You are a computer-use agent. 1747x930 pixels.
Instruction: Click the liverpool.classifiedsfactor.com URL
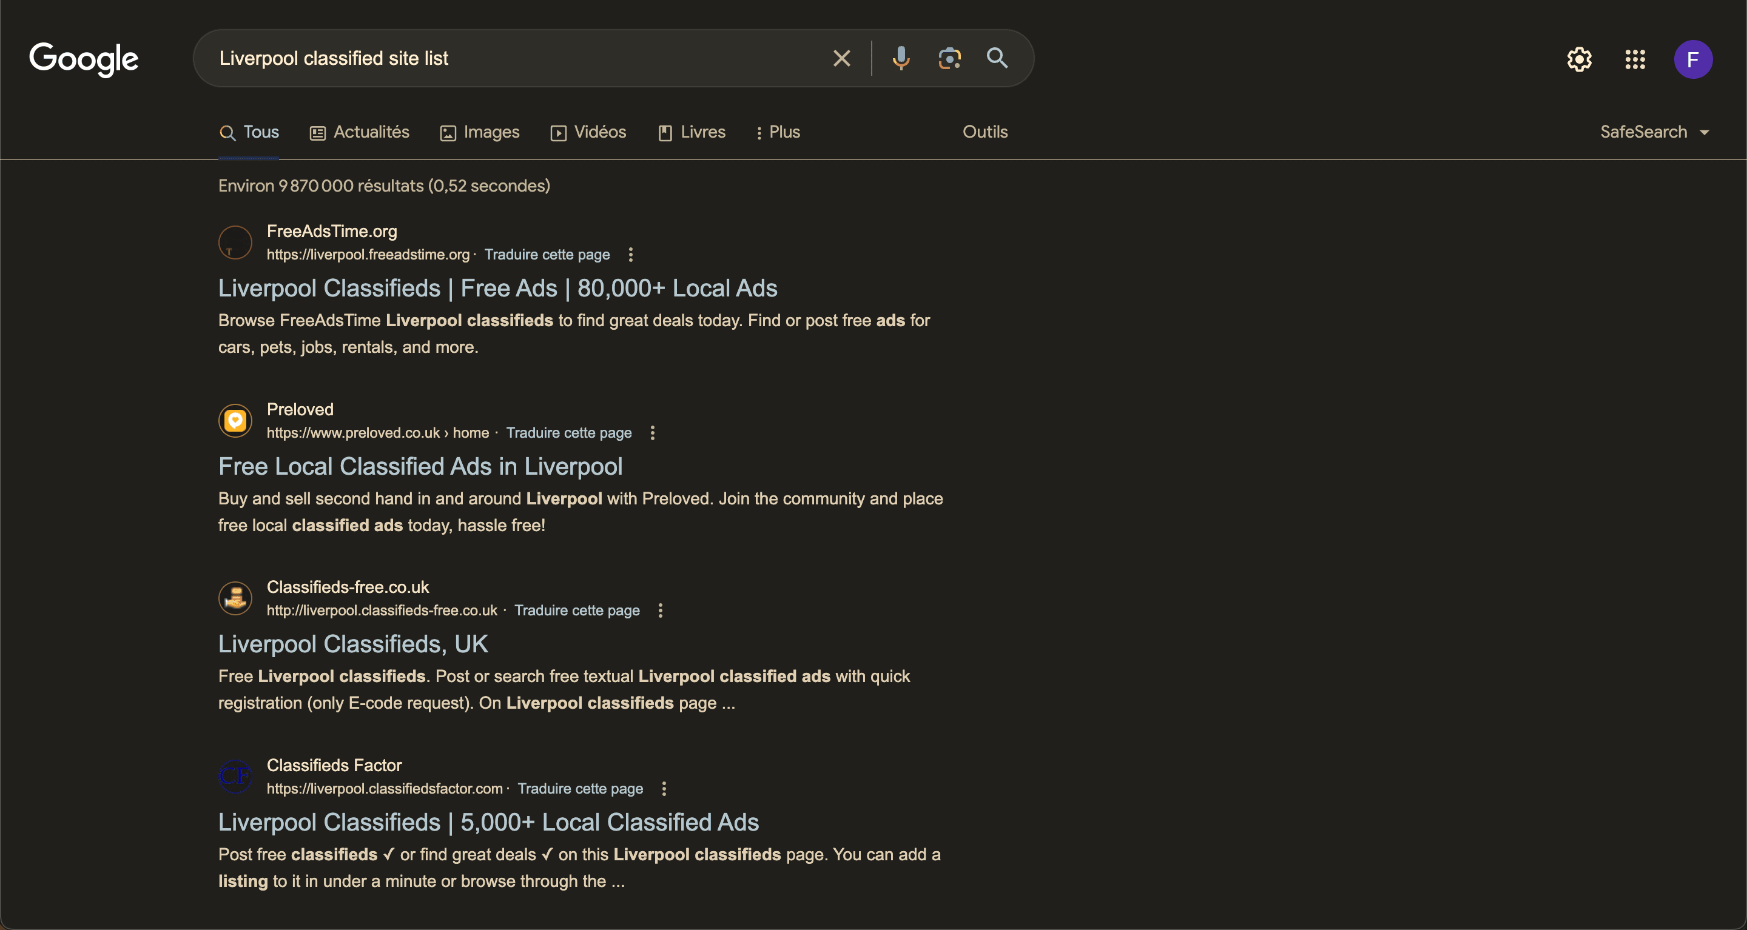(x=385, y=789)
